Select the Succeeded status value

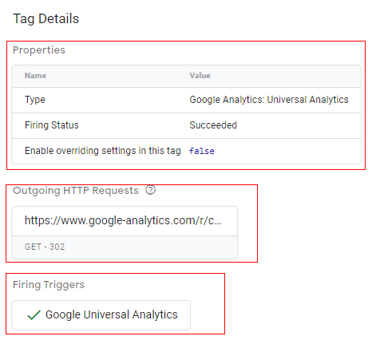point(213,125)
